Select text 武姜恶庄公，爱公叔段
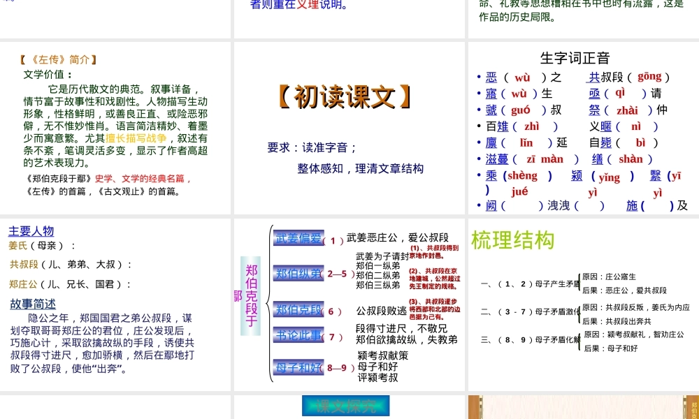This screenshot has width=699, height=419. [398, 237]
